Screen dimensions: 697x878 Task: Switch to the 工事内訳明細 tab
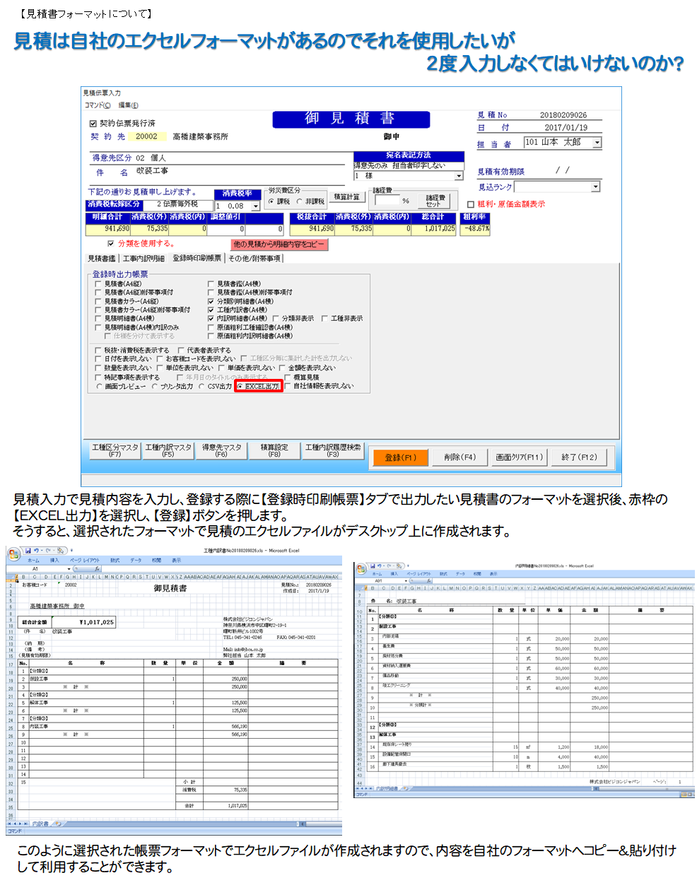coord(143,259)
